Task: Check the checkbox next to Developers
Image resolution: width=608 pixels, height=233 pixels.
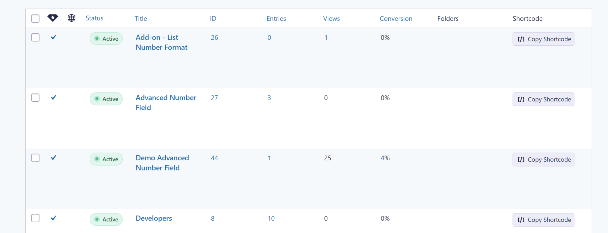Action: pos(35,218)
